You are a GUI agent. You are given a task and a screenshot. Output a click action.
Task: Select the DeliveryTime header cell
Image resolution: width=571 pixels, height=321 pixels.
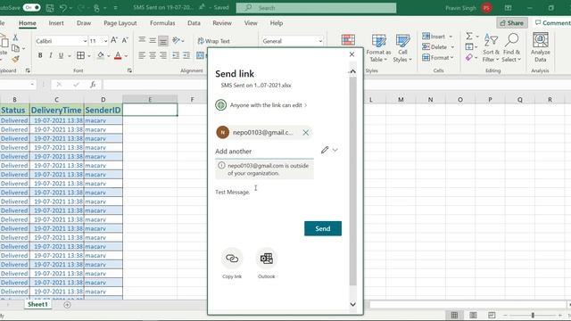tap(56, 110)
